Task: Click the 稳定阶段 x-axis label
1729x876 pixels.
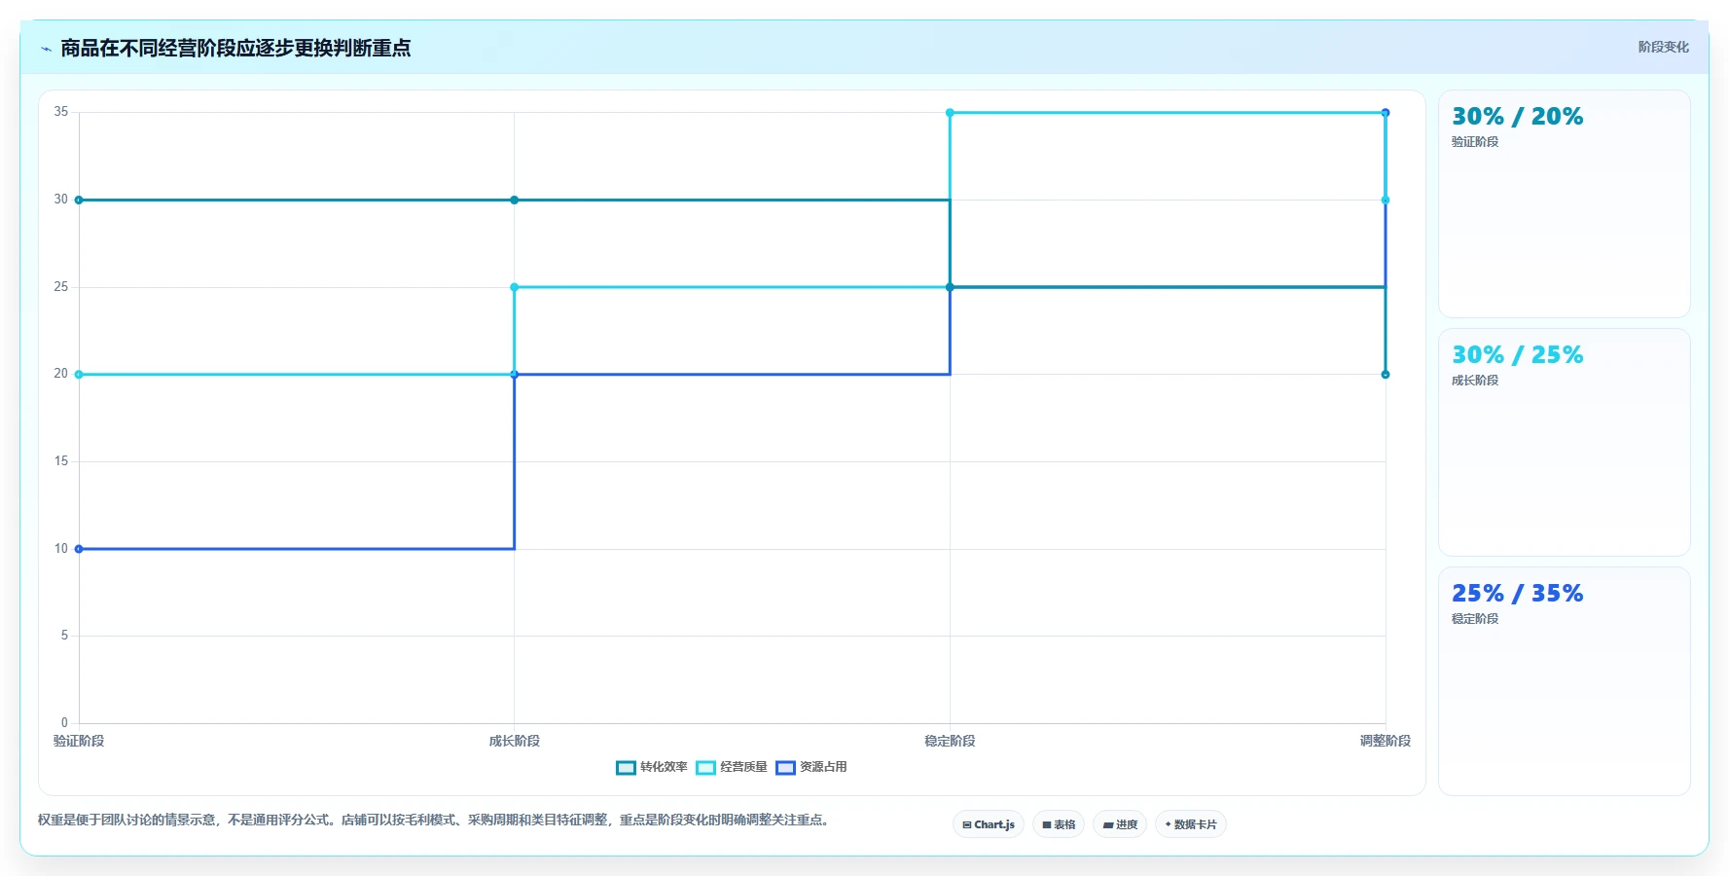Action: (950, 741)
